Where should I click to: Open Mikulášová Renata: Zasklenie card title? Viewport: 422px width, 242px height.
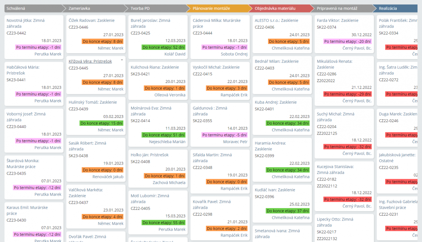pos(335,64)
